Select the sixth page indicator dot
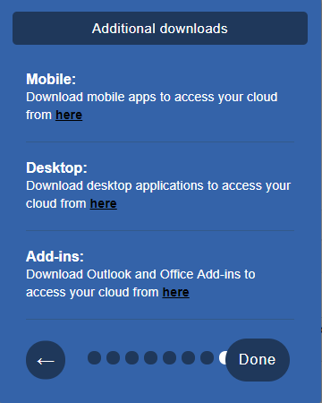The width and height of the screenshot is (322, 403). [x=188, y=357]
